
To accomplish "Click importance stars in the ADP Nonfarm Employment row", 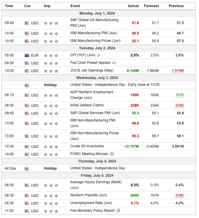I will point(51,96).
